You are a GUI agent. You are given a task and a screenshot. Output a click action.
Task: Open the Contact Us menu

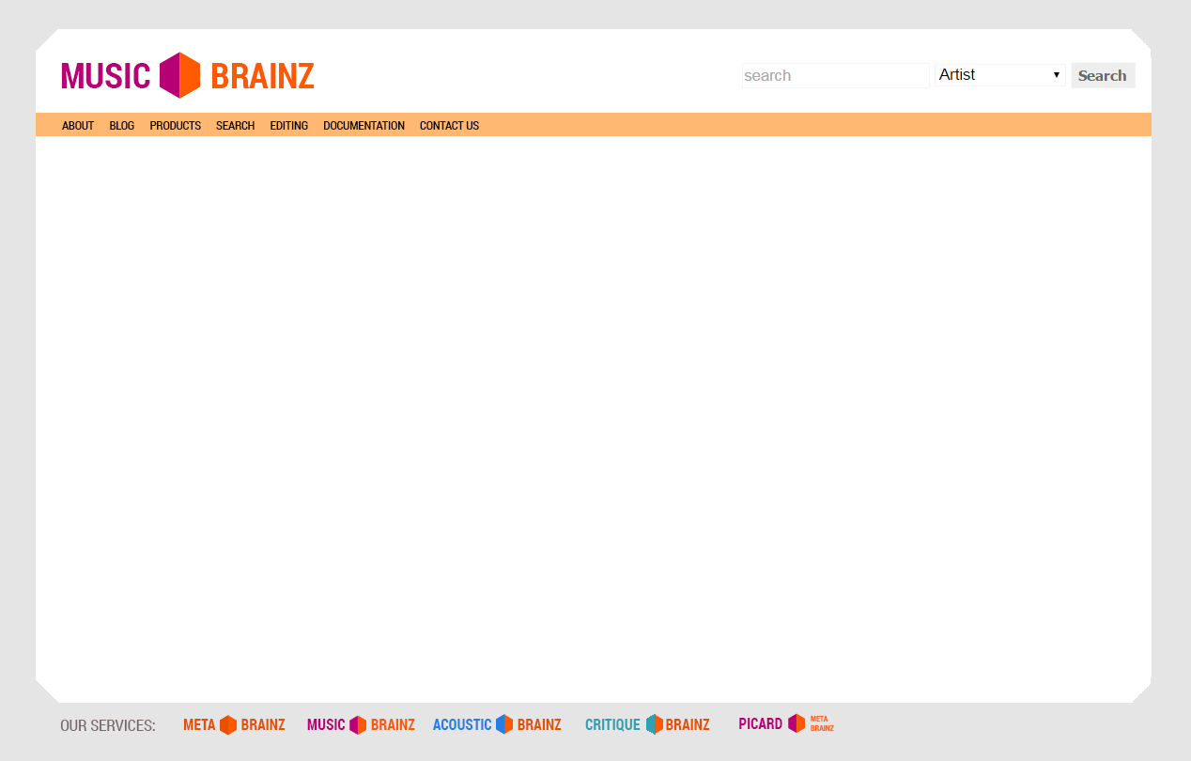[x=449, y=126]
